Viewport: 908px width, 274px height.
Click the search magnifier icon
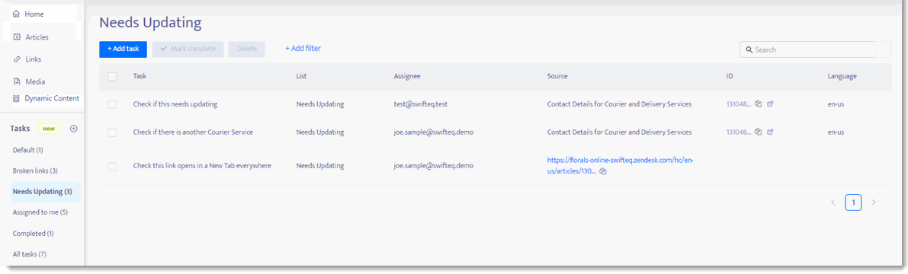pos(749,49)
